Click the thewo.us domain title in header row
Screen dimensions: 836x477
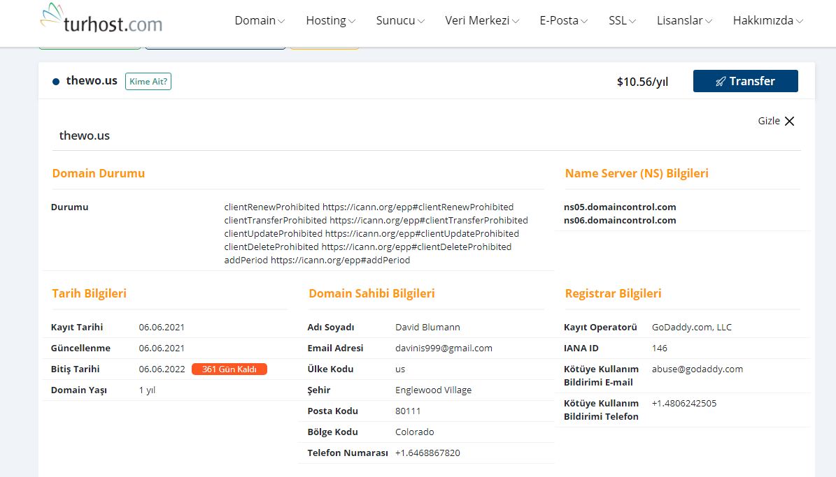(91, 81)
